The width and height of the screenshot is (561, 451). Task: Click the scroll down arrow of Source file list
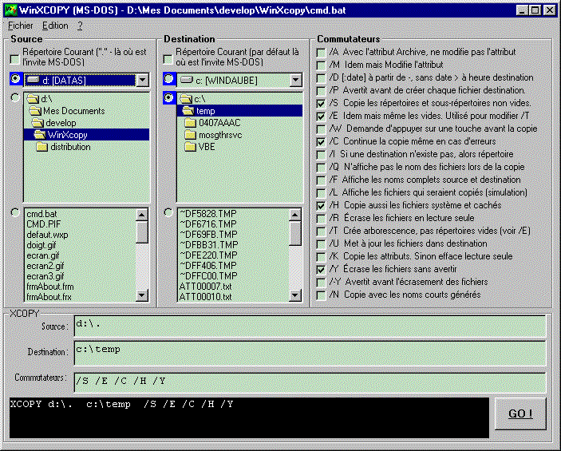[x=142, y=295]
